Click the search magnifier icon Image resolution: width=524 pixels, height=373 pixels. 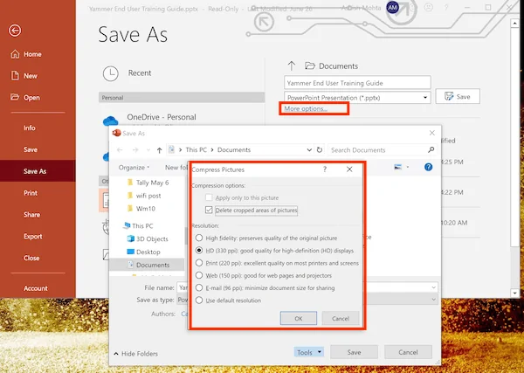[x=431, y=149]
